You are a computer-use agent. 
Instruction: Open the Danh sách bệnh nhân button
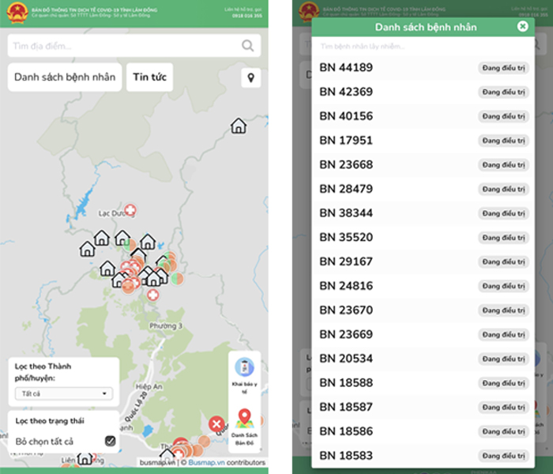65,77
